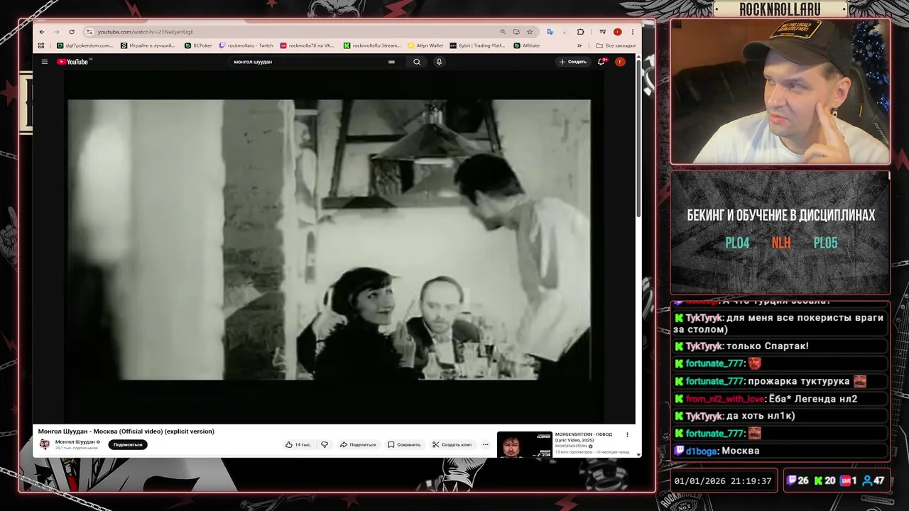Click the Twitch viewer count icon
This screenshot has height=511, width=909.
pos(792,480)
